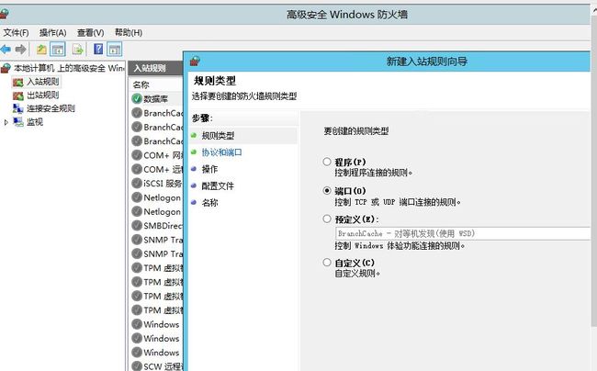This screenshot has height=371, width=597.
Task: Select 入站规则 in the tree
Action: coord(43,82)
